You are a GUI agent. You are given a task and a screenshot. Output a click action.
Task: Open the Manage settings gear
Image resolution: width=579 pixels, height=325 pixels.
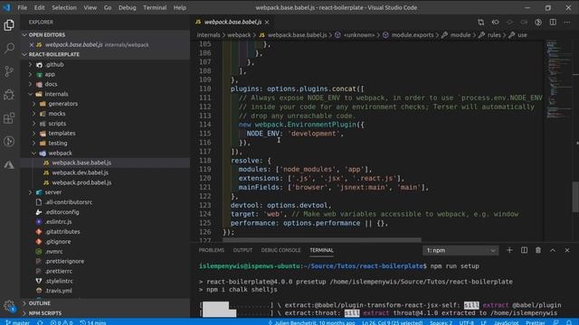(x=9, y=305)
